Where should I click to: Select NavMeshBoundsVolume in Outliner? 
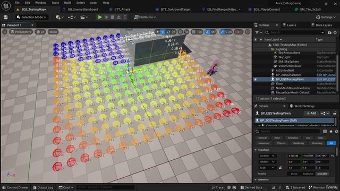tap(293, 88)
